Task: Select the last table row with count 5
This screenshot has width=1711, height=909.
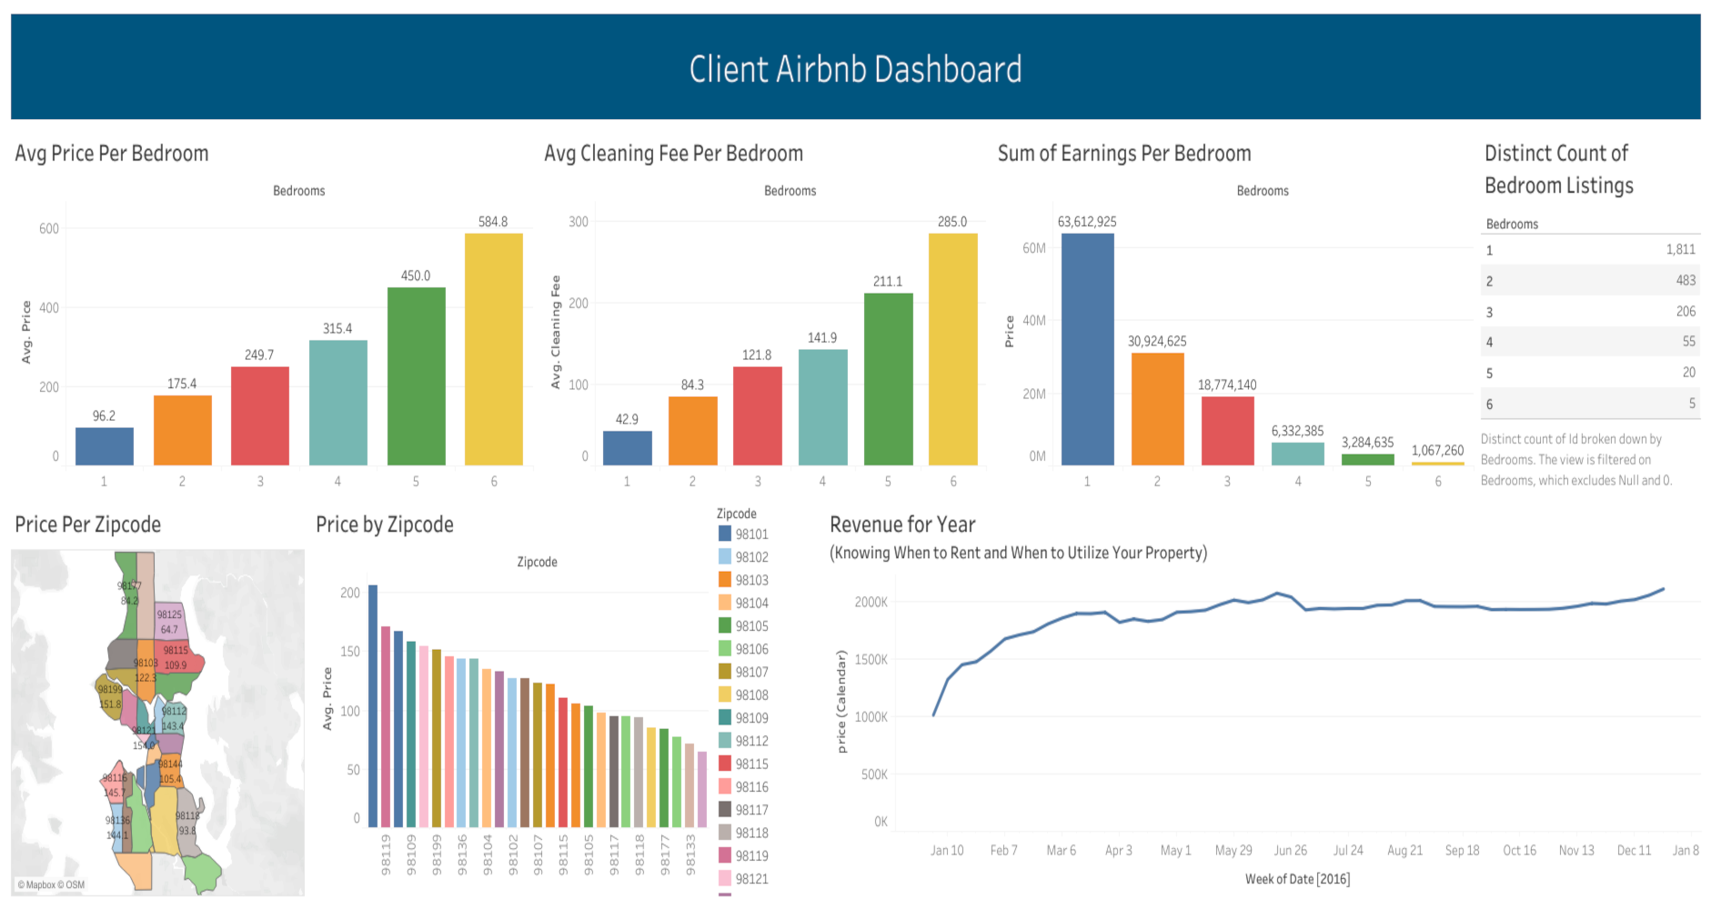Action: click(1590, 403)
